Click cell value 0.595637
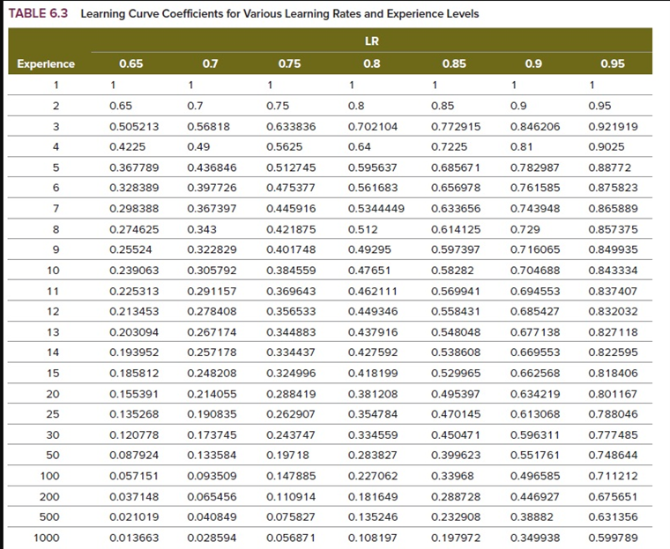Viewport: 670px width, 549px height. (373, 167)
